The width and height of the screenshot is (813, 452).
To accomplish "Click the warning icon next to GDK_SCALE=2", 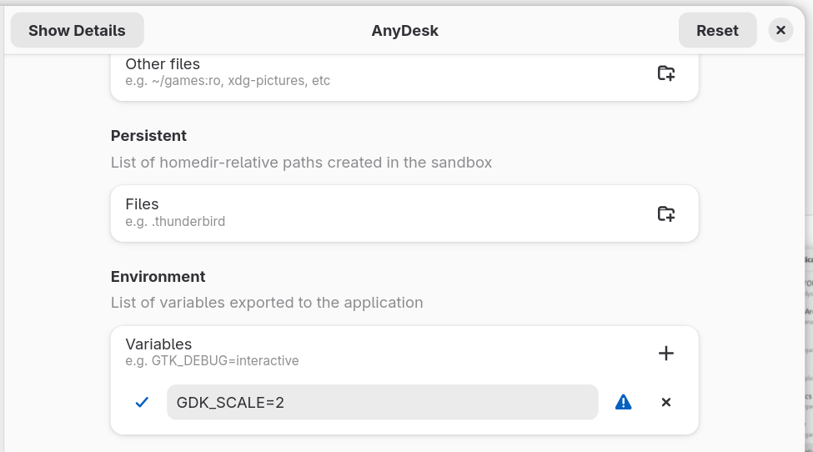I will [x=623, y=402].
